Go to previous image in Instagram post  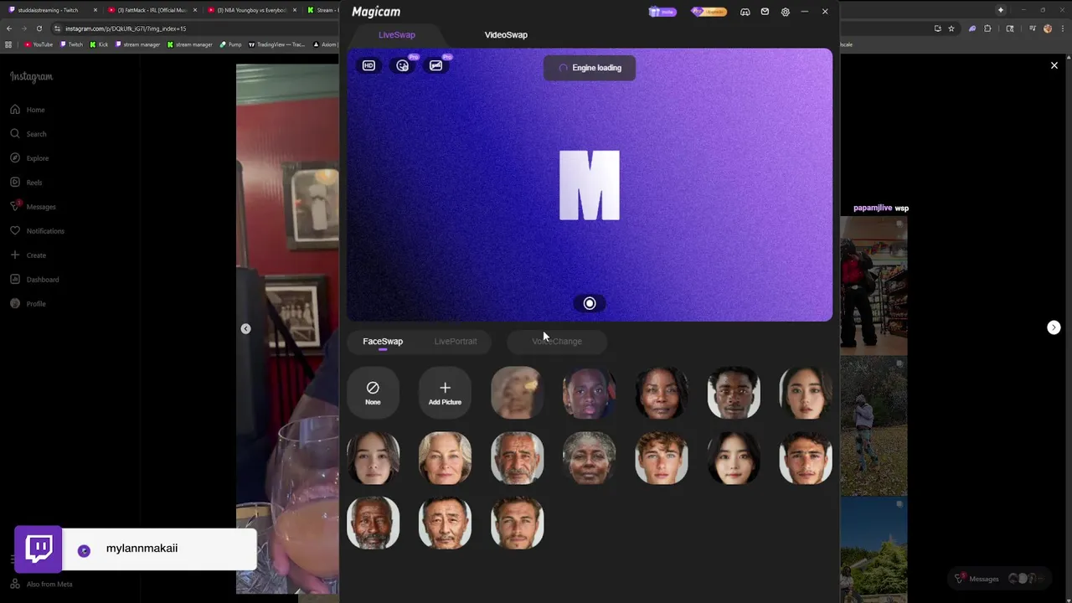point(245,329)
